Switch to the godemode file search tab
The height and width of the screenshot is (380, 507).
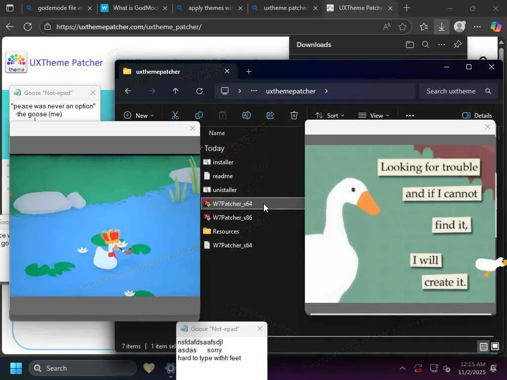pos(59,8)
